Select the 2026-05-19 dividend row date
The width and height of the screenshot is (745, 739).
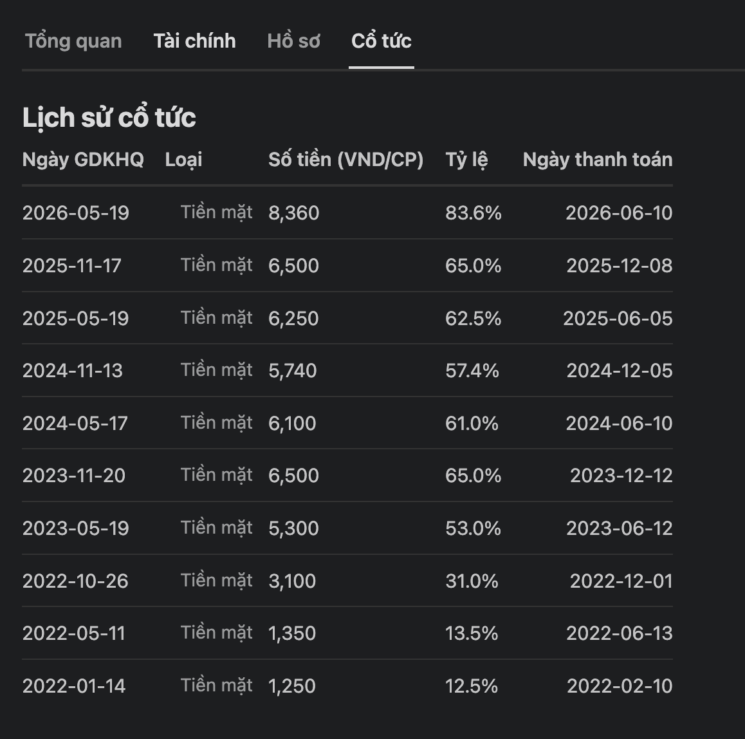click(x=75, y=213)
